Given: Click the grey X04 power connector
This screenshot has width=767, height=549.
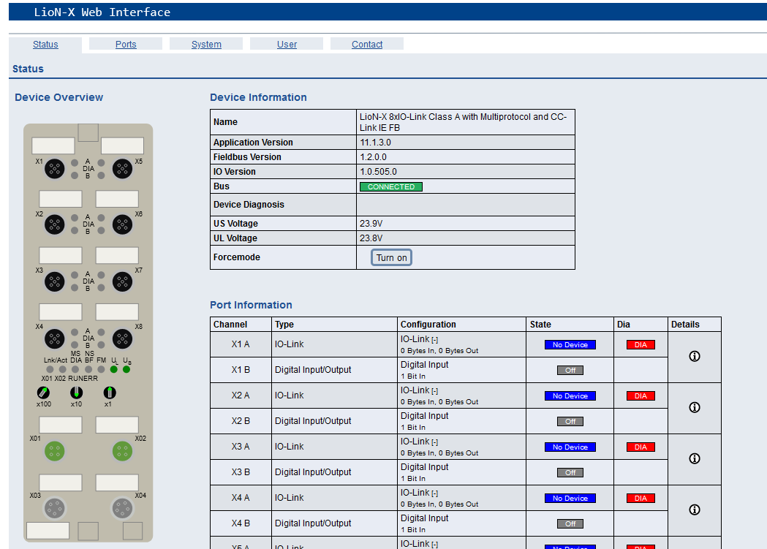Looking at the screenshot, I should point(122,508).
